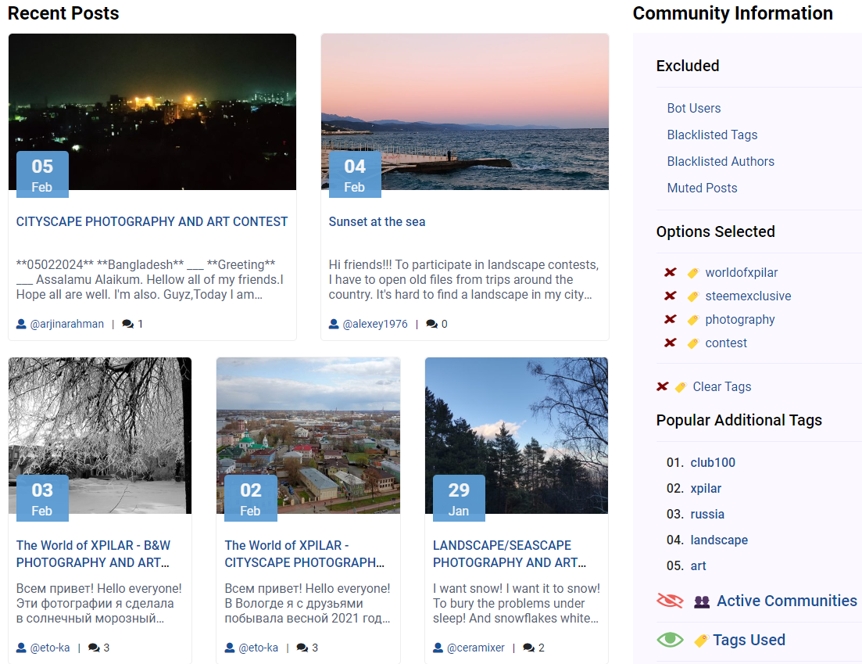Open the Sunset at the sea post title
This screenshot has width=862, height=664.
377,221
